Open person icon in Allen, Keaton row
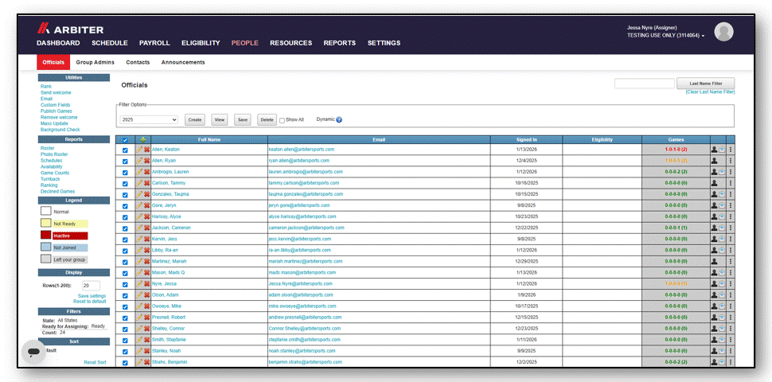Image resolution: width=772 pixels, height=382 pixels. coord(714,149)
